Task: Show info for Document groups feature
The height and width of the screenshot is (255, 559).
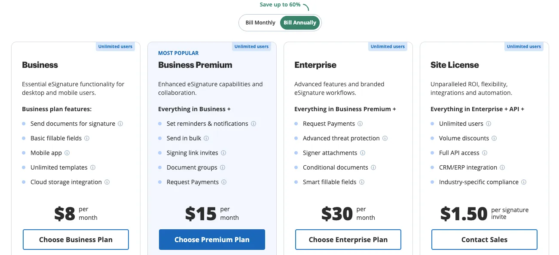Action: 223,167
